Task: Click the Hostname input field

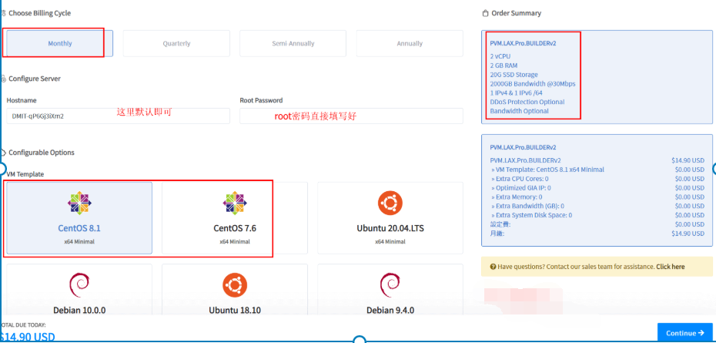Action: 118,116
